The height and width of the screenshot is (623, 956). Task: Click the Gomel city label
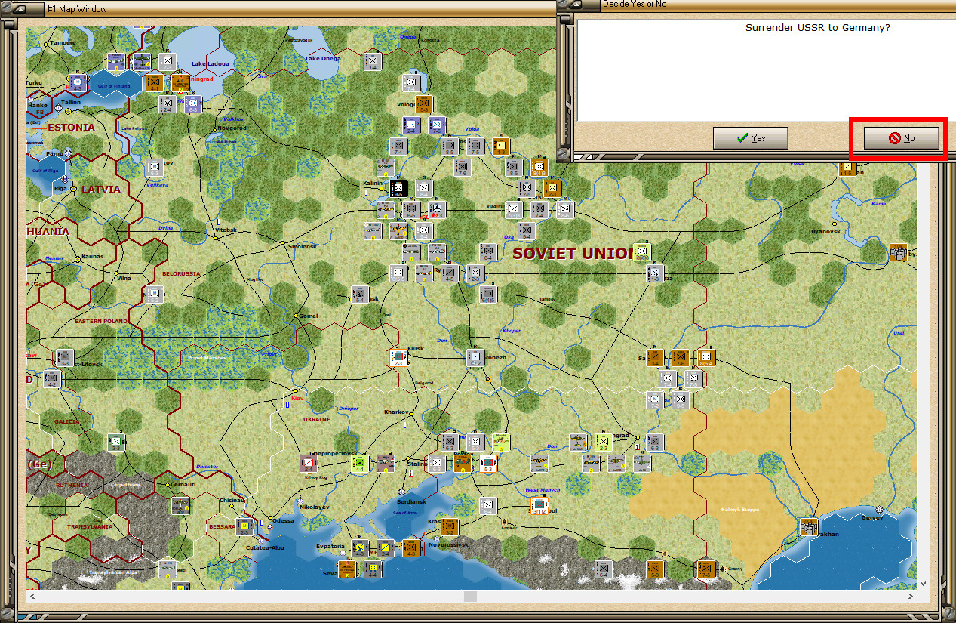click(308, 316)
